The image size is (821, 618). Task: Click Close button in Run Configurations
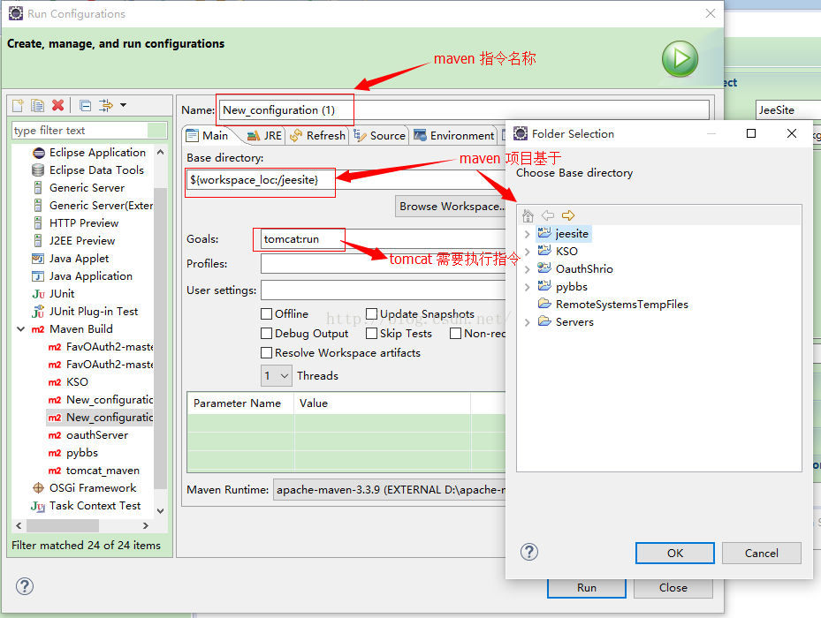coord(673,588)
